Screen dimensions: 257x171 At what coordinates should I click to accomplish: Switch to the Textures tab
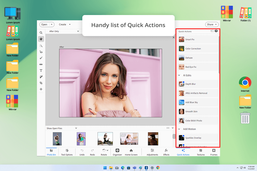201,152
